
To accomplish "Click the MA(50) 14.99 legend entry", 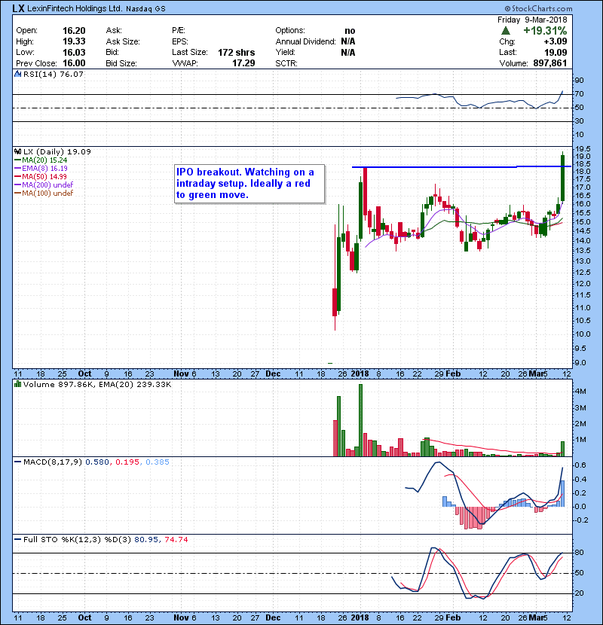I will [40, 176].
